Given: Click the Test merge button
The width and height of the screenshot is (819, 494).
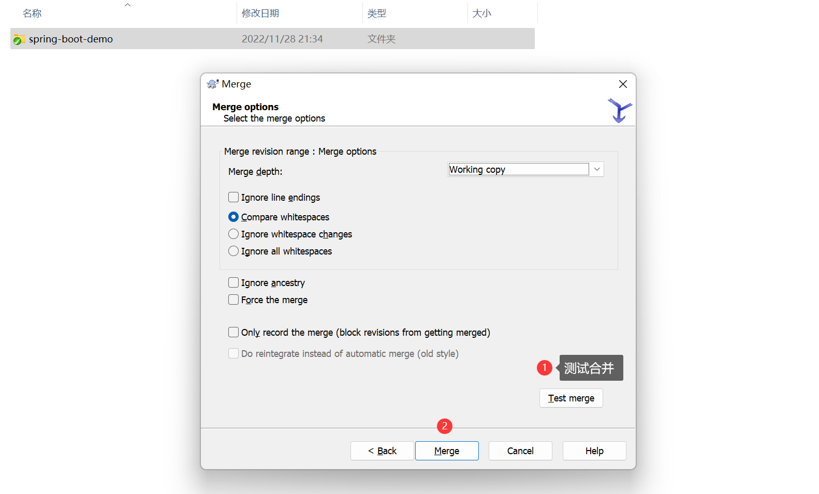Looking at the screenshot, I should click(571, 398).
